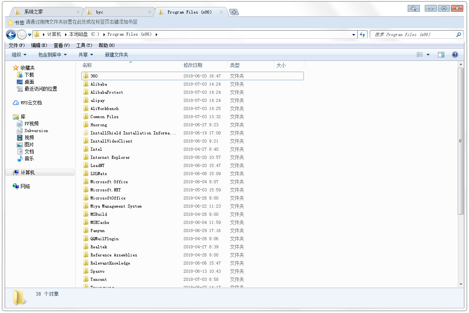Open the 帮助(H) menu

tap(107, 45)
